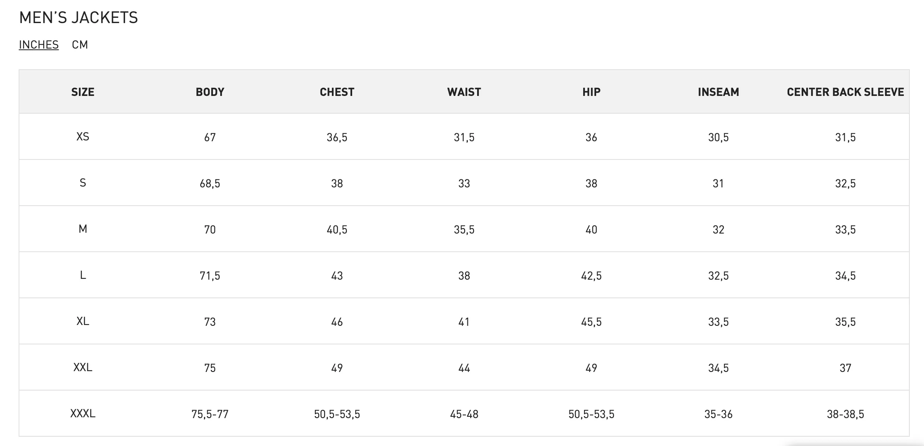Click the SIZE column header

point(83,92)
